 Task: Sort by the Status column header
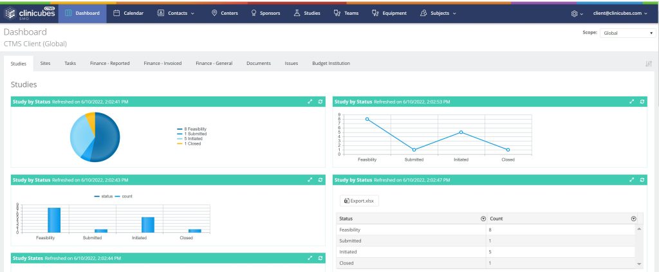point(346,219)
